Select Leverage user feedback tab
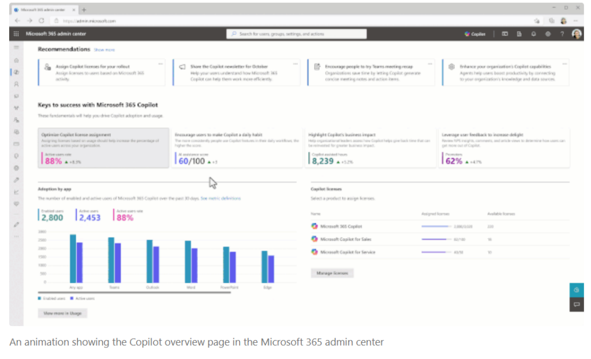This screenshot has width=591, height=359. pos(504,148)
